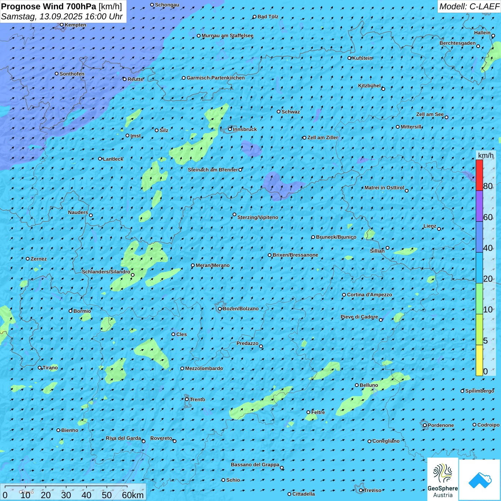Click the 'Bassano del Grappa' label

255,464
